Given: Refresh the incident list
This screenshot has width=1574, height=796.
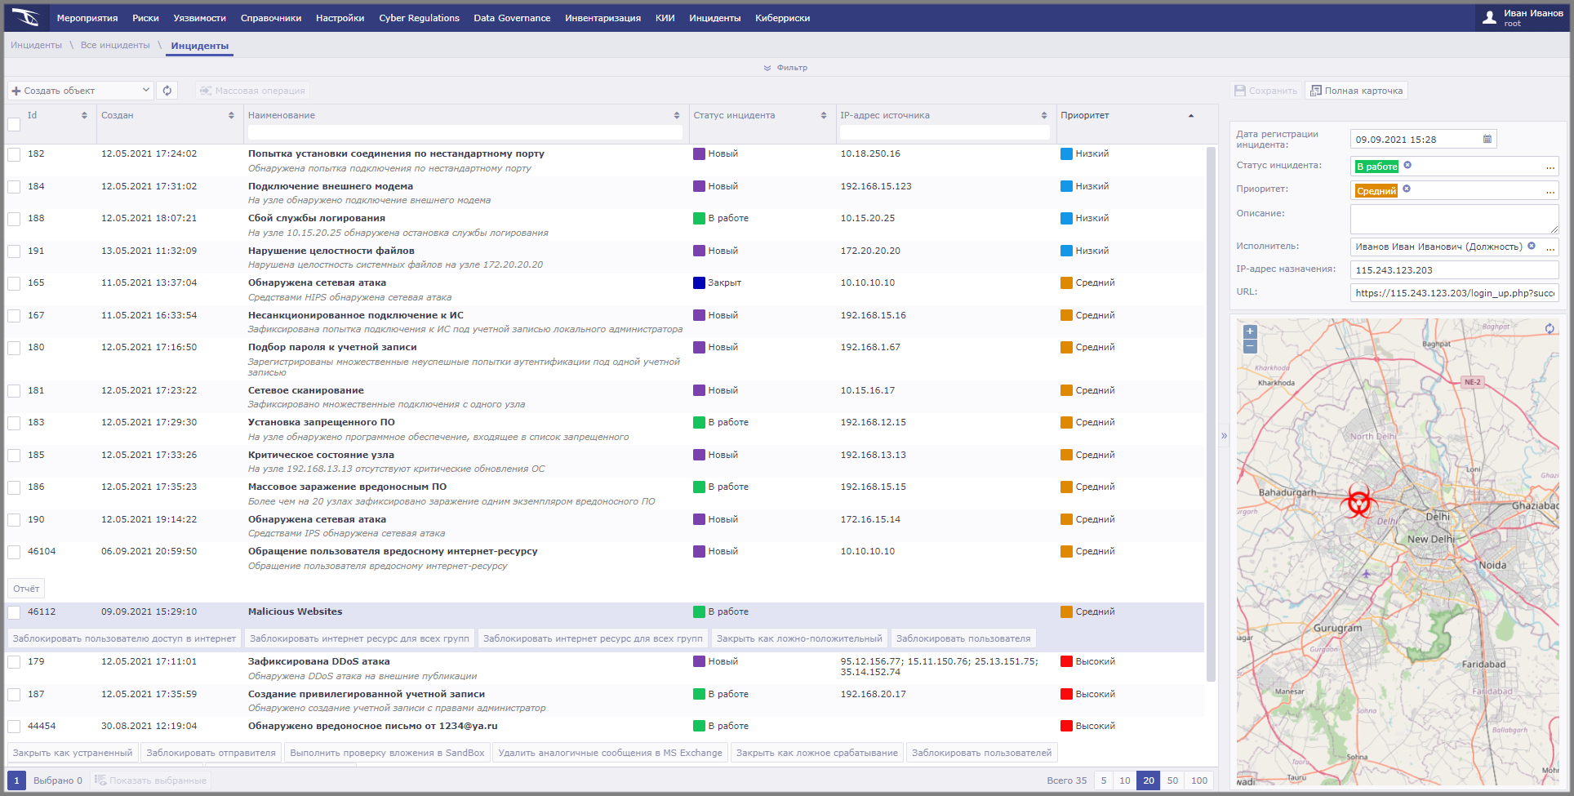Looking at the screenshot, I should [x=167, y=90].
